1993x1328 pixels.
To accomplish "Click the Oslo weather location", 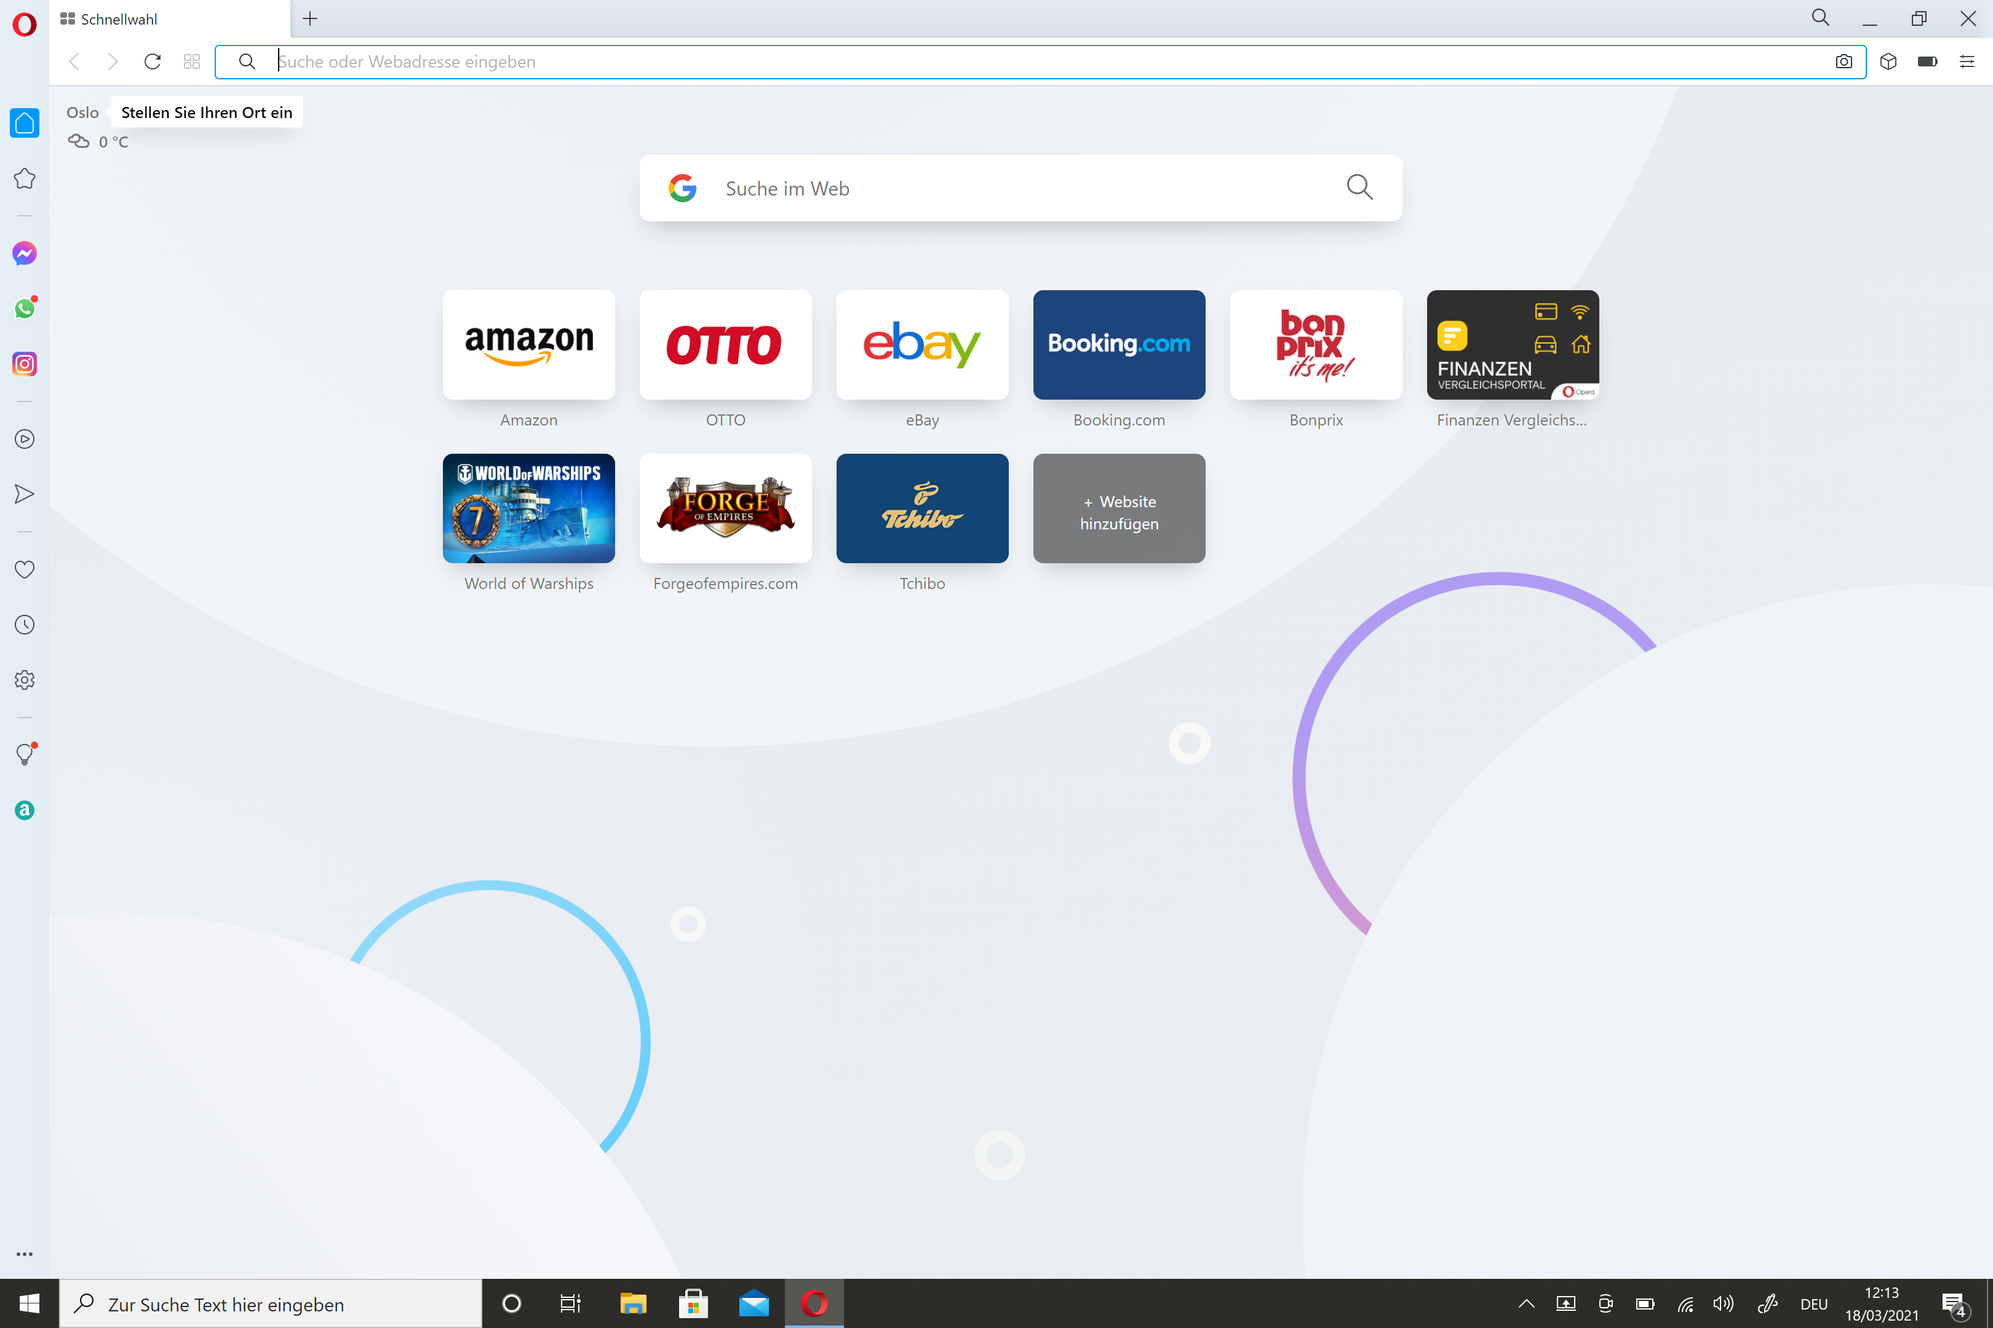I will click(x=82, y=113).
